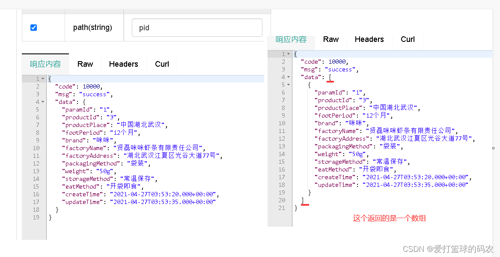Click the red note 这个返回的是一个数组
The width and height of the screenshot is (500, 257).
click(389, 218)
